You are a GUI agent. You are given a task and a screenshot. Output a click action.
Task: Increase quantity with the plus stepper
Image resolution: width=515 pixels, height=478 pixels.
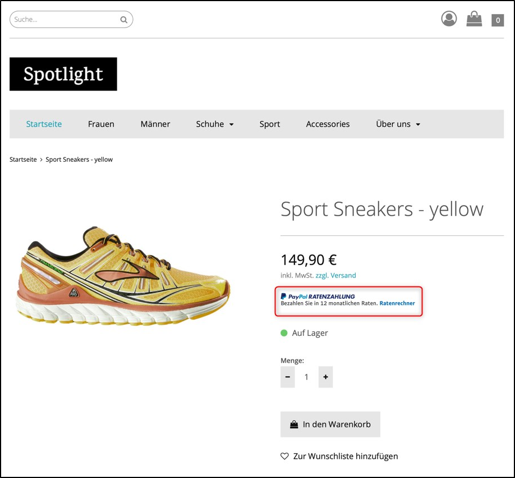tap(325, 377)
